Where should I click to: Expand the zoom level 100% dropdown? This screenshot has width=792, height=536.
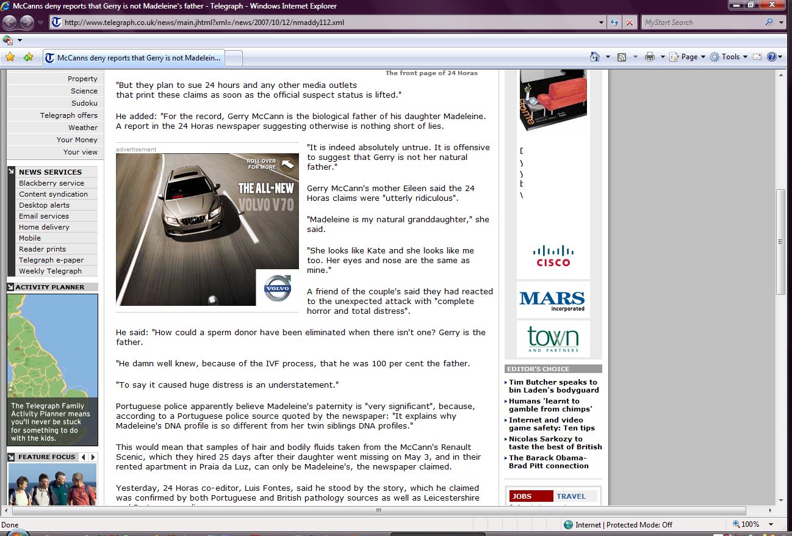(771, 524)
